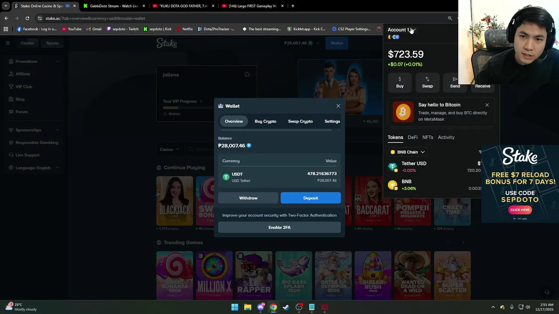
Task: Switch to the GabbiDoto Stream tab
Action: 114,6
